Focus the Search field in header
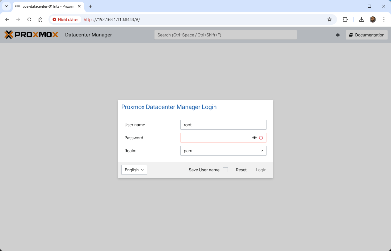The width and height of the screenshot is (391, 251). (x=225, y=35)
